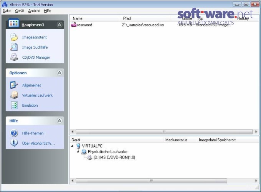
Task: Click the VIRTUALPC computer icon
Action: point(78,146)
